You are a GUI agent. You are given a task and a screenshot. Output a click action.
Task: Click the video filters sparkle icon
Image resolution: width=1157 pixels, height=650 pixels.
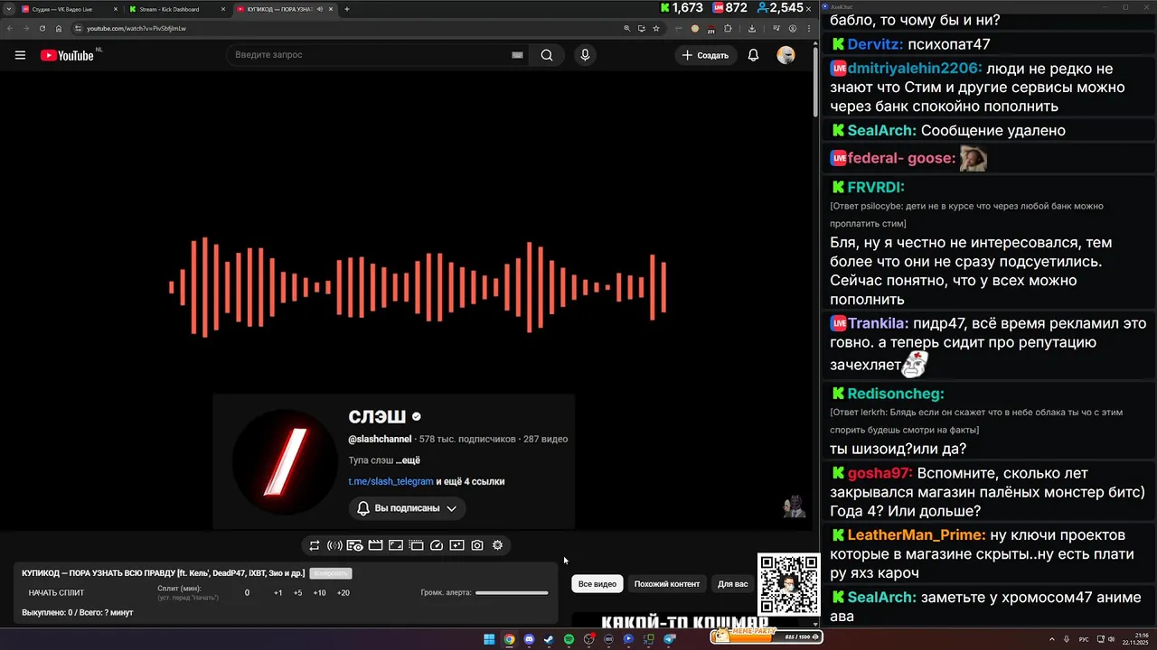[x=456, y=545]
